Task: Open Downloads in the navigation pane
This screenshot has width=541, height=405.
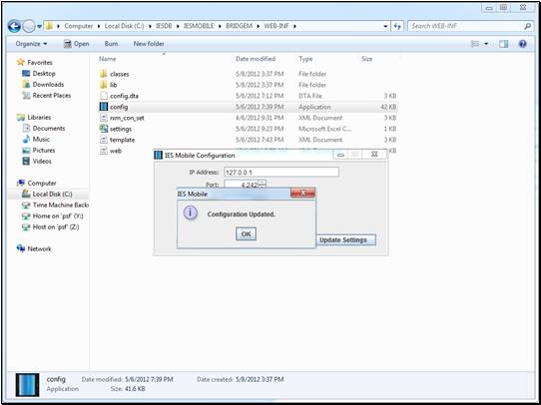Action: (x=48, y=85)
